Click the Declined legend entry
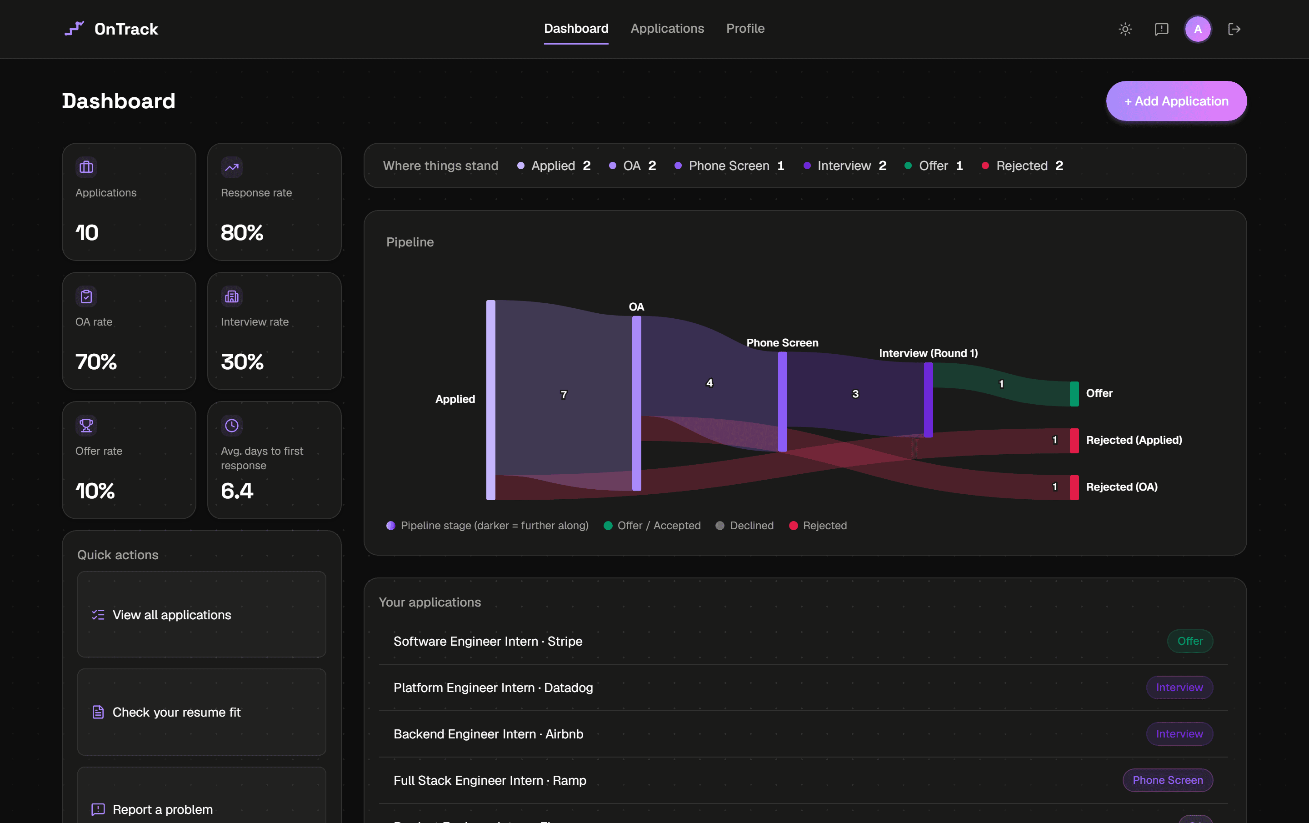The image size is (1309, 823). pos(744,526)
